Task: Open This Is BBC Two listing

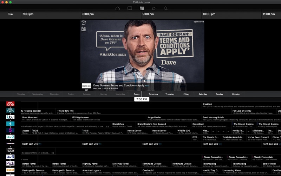Action: (143, 112)
